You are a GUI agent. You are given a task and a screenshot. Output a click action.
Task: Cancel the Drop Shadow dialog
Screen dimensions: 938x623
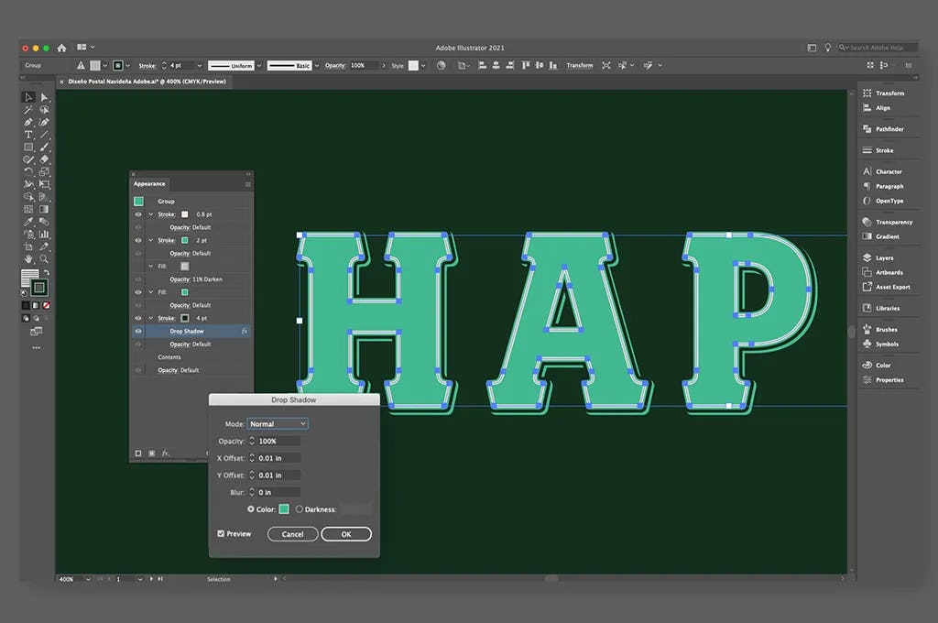coord(293,534)
